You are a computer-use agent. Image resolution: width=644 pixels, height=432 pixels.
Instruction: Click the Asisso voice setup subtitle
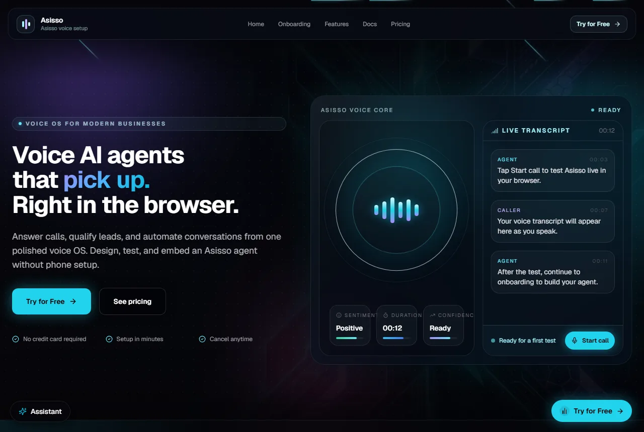[64, 28]
